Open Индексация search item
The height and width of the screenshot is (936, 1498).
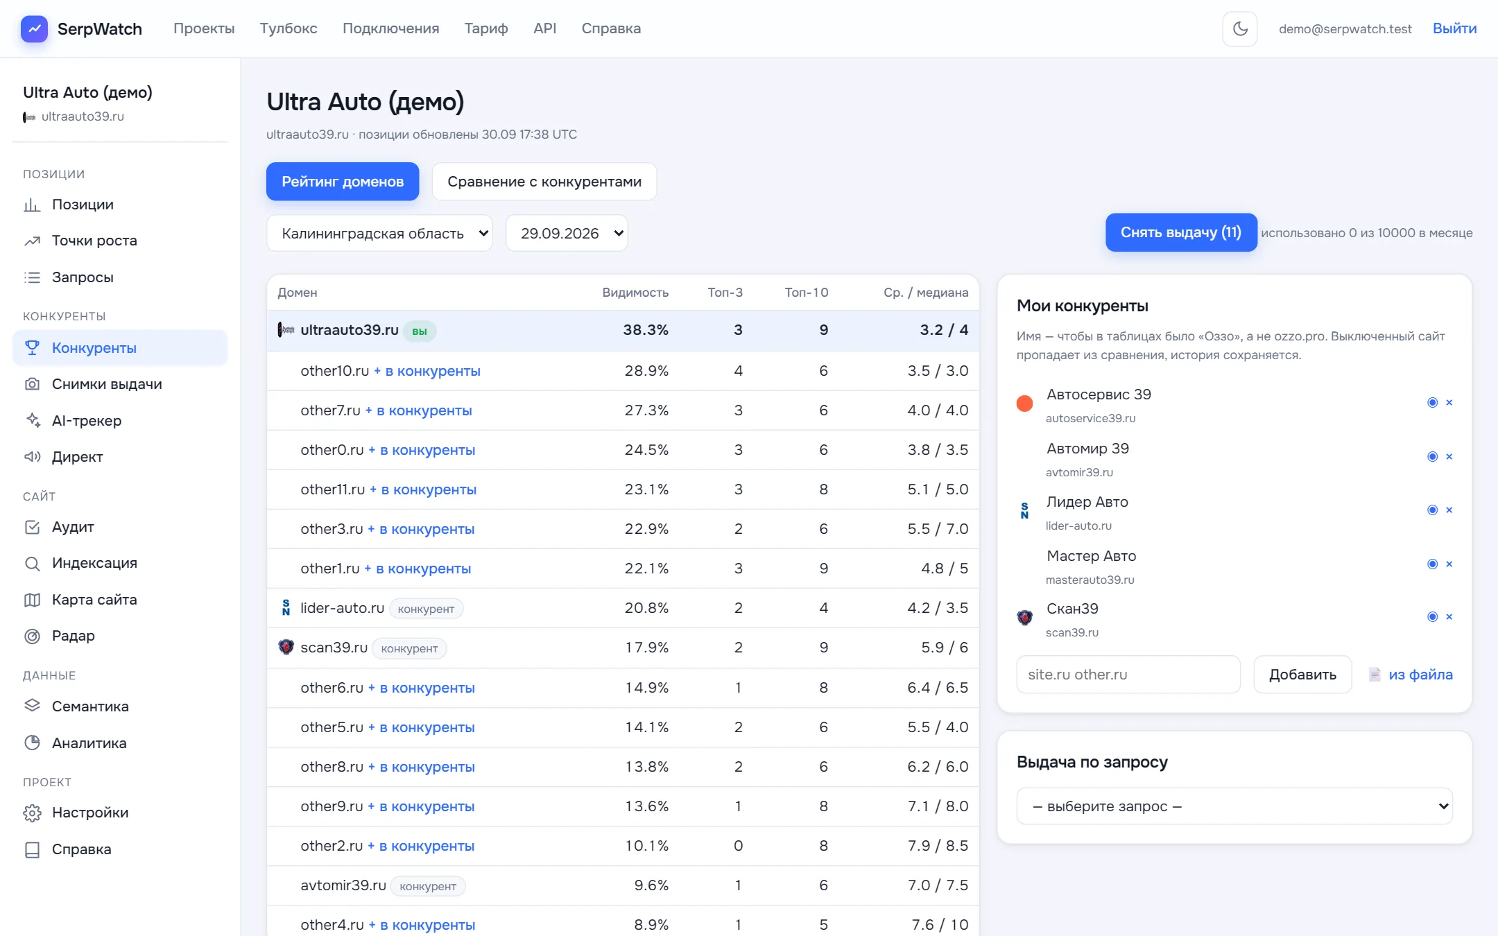(120, 563)
